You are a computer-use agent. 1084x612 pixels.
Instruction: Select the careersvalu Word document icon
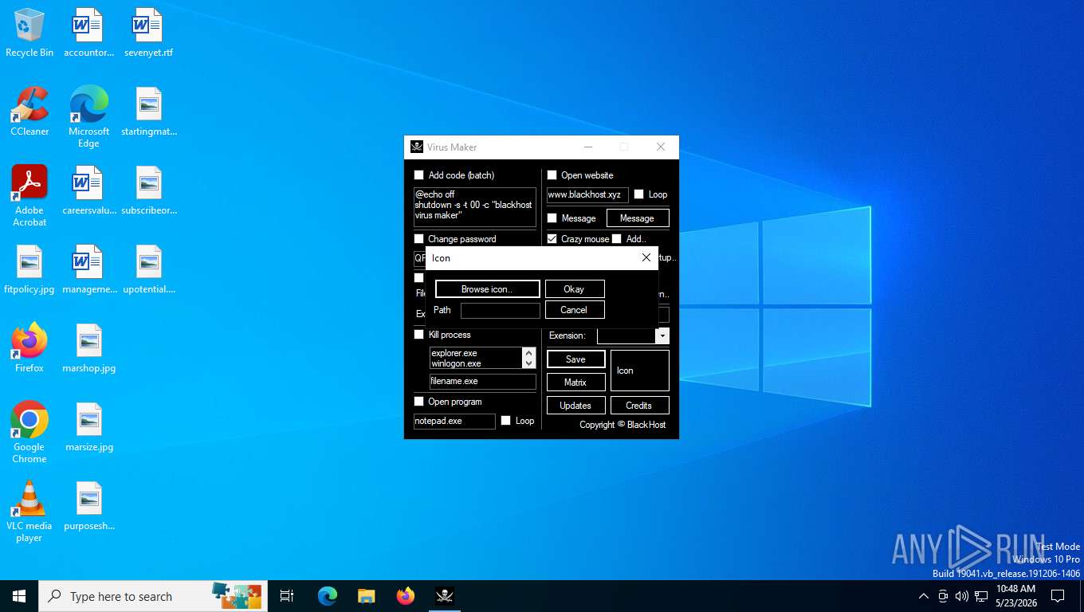(88, 191)
